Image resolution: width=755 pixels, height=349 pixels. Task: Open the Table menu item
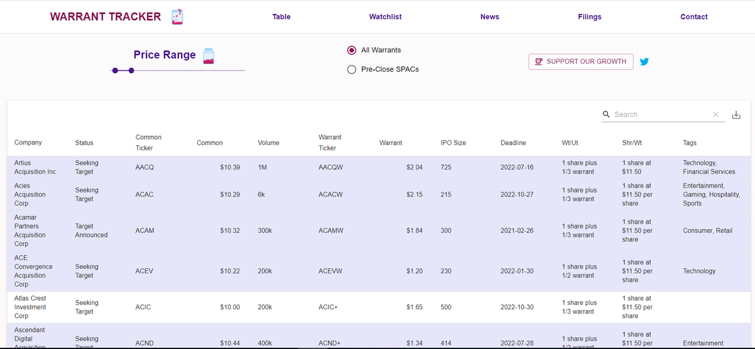tap(281, 17)
